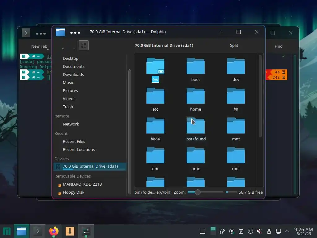Select 70.0 GiB Internal Drive (sda1) device

[90, 166]
